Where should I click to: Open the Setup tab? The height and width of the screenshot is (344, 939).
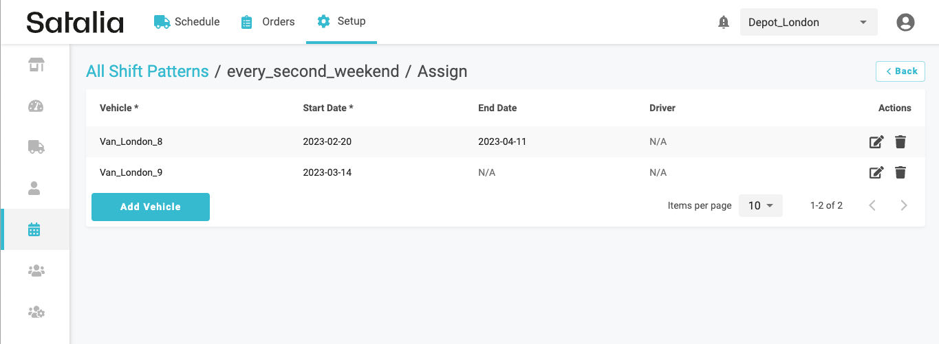coord(341,22)
